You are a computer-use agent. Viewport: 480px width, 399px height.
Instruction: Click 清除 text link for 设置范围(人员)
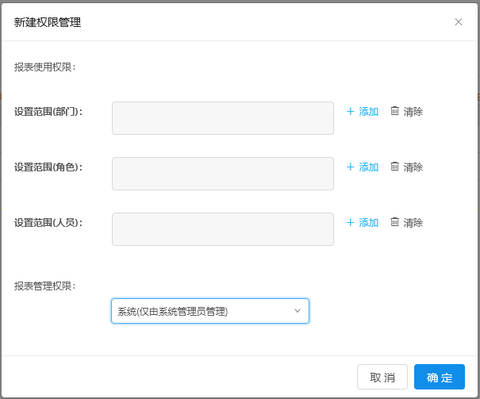coord(413,223)
